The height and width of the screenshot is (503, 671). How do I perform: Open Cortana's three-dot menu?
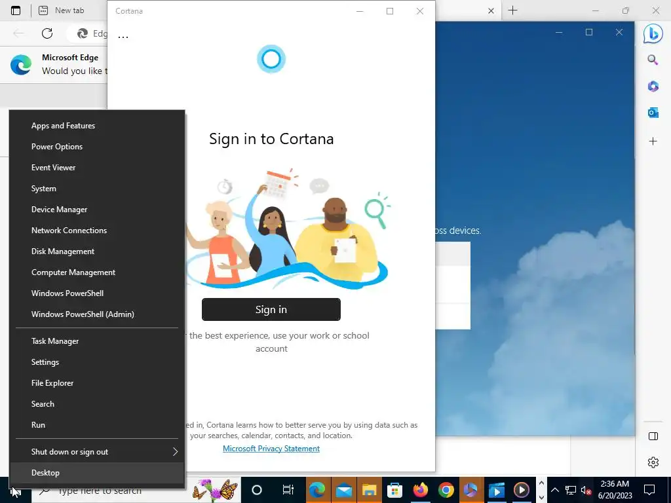point(123,37)
